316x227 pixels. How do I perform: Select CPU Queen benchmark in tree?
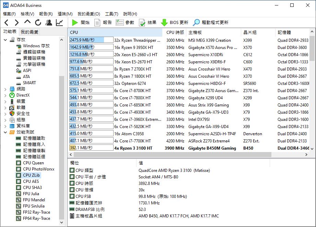pos(33,163)
